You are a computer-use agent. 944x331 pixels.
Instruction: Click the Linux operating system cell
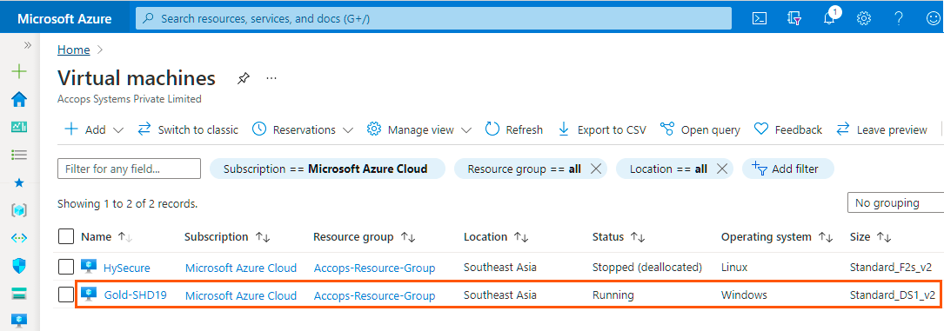734,268
